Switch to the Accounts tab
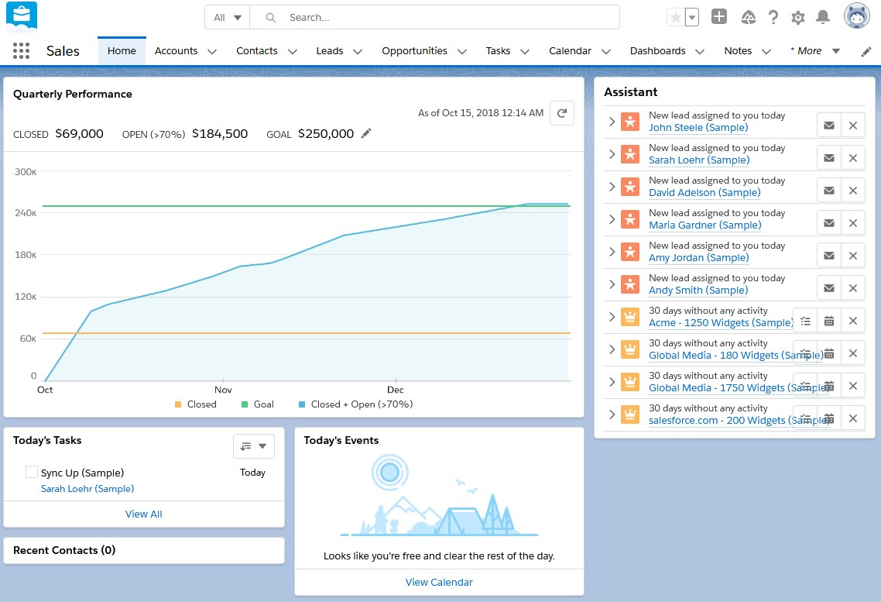Screen dimensions: 881x602 click(x=176, y=50)
